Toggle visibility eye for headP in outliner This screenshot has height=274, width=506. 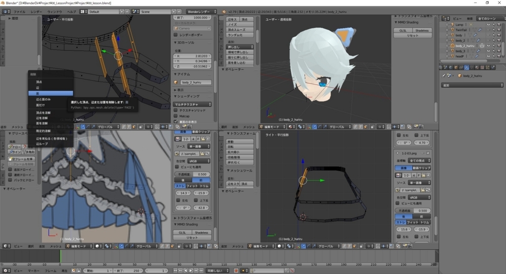click(488, 56)
